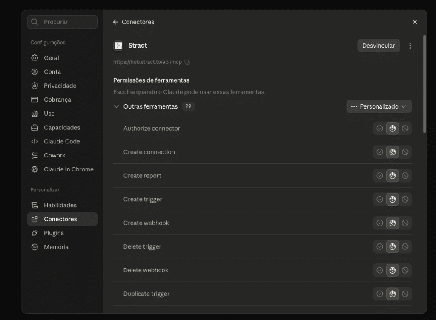Click the search magnifier icon
This screenshot has height=320, width=436.
click(x=34, y=22)
